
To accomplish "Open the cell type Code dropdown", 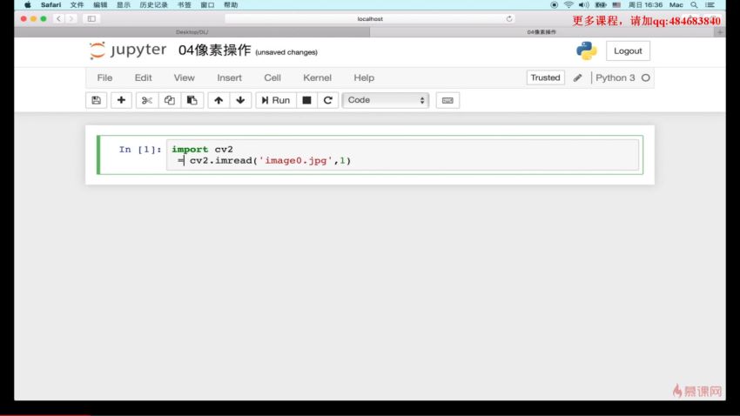I will click(x=386, y=100).
